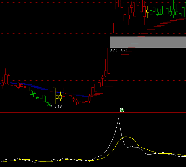Viewport: 186px width, 167px height.
Task: Select the small yellow candle in top-right consolidation
Action: [148, 11]
